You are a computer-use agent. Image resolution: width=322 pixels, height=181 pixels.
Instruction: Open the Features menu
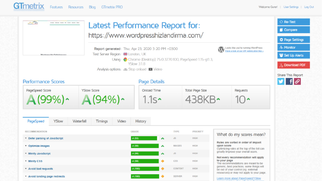[x=56, y=7]
